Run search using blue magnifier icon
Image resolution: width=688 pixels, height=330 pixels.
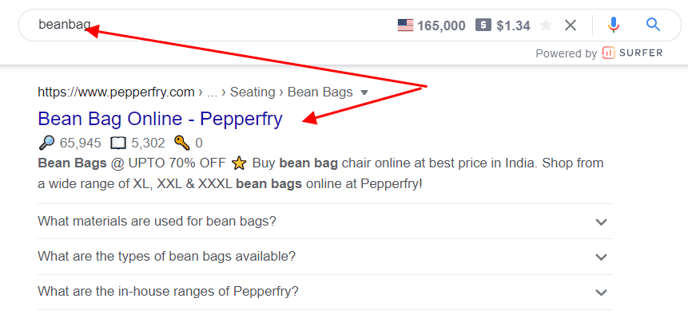click(654, 26)
